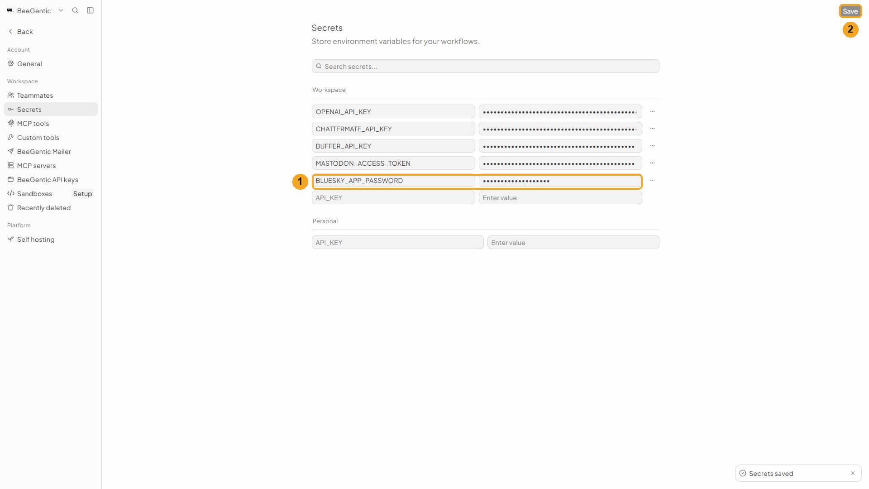The image size is (869, 489).
Task: Go Back using the arrow link
Action: click(x=21, y=32)
